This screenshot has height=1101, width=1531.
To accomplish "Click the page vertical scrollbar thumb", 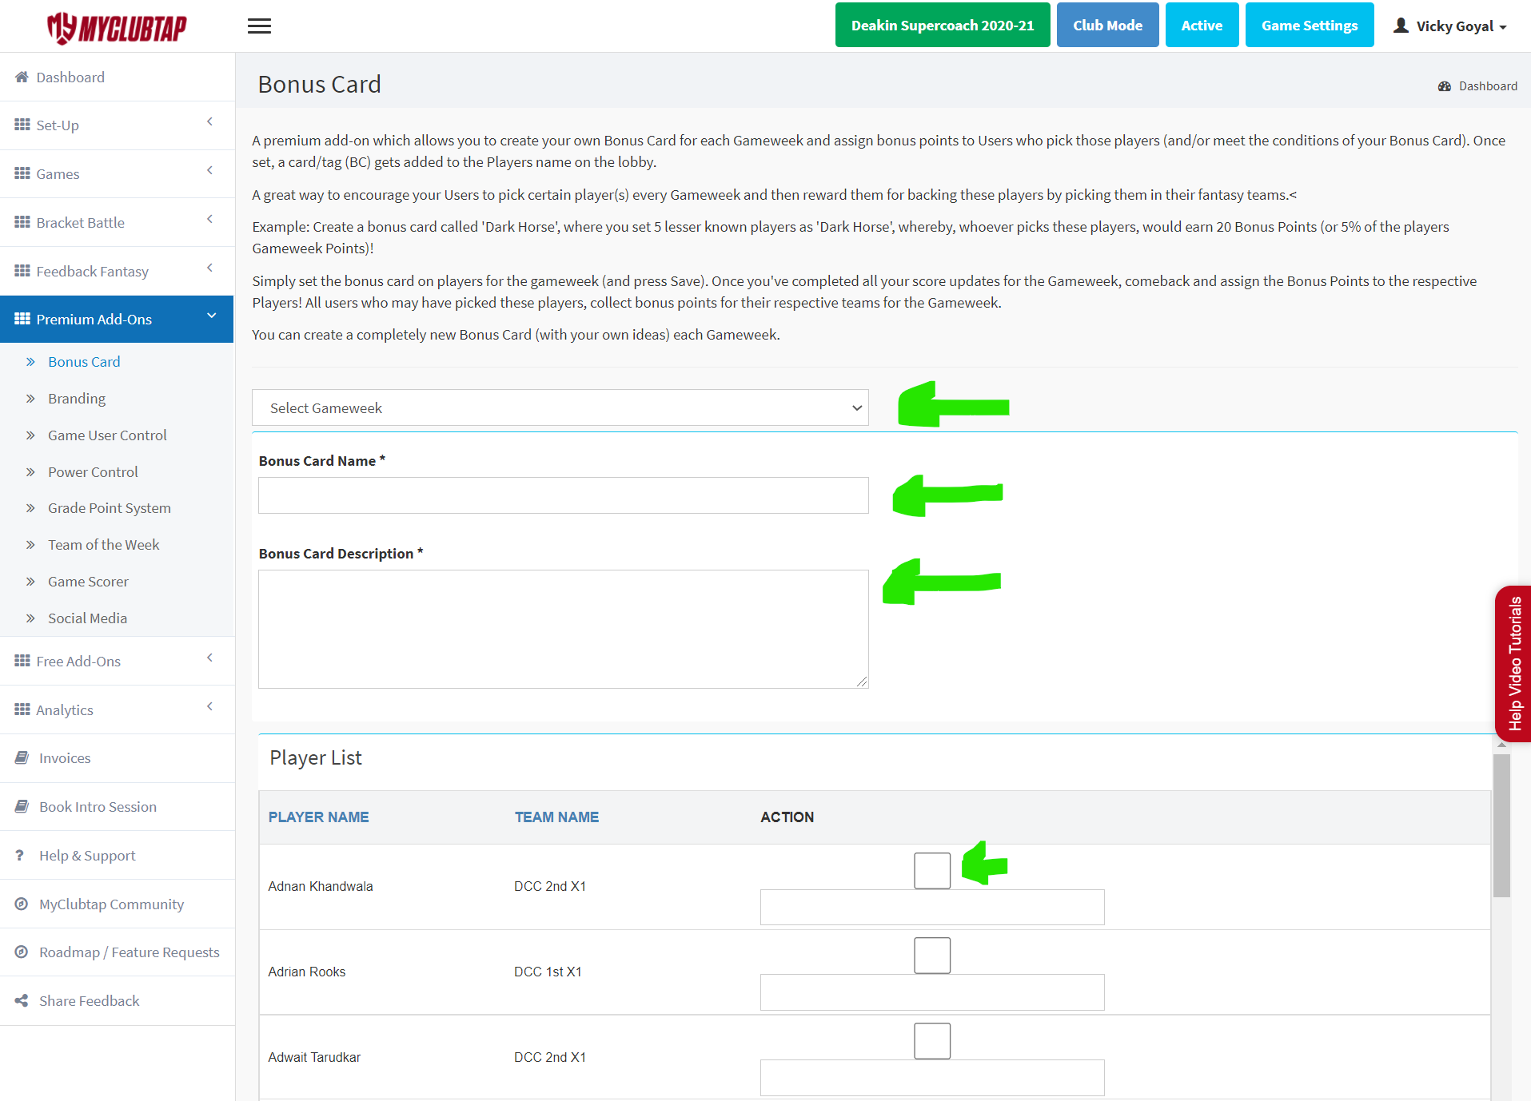I will point(1501,825).
